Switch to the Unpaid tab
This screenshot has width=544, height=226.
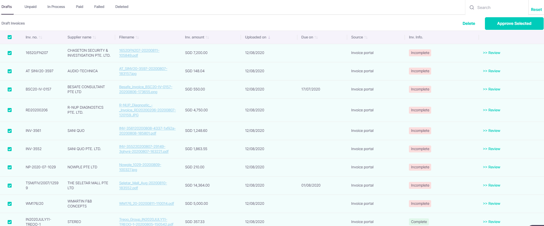click(31, 7)
